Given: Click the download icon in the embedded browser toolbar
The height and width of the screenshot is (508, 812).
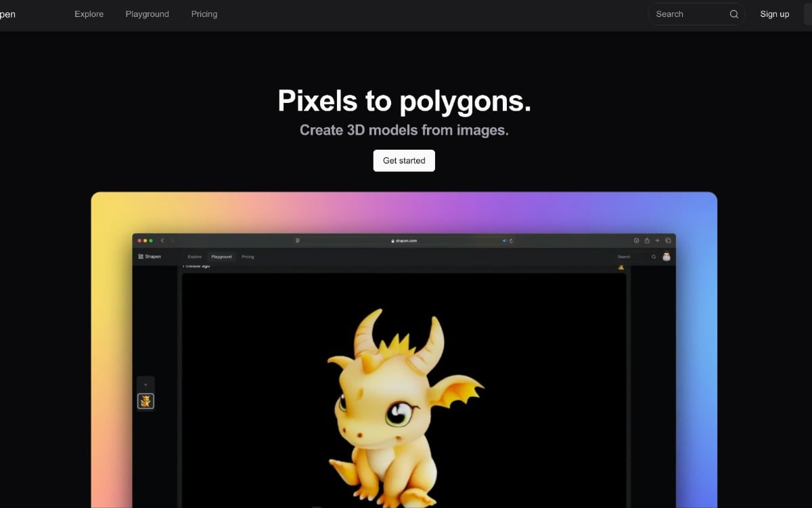Looking at the screenshot, I should click(636, 240).
